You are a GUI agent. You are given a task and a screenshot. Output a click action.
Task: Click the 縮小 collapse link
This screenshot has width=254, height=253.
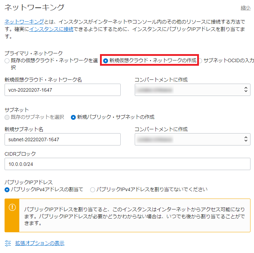tap(245, 7)
